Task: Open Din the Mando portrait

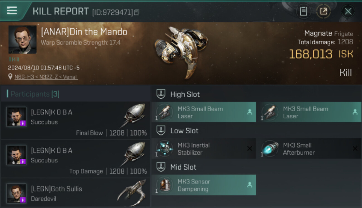Action: 22,39
